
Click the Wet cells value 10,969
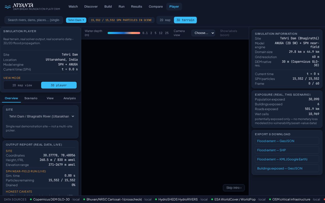[x=314, y=114]
